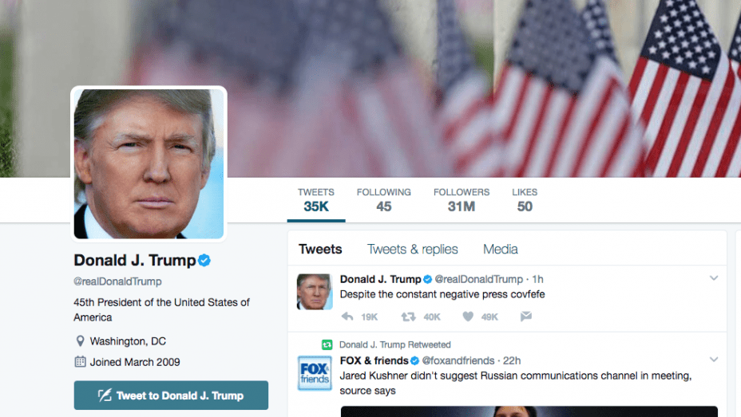
Task: View the Likes 50 count
Action: tap(525, 200)
